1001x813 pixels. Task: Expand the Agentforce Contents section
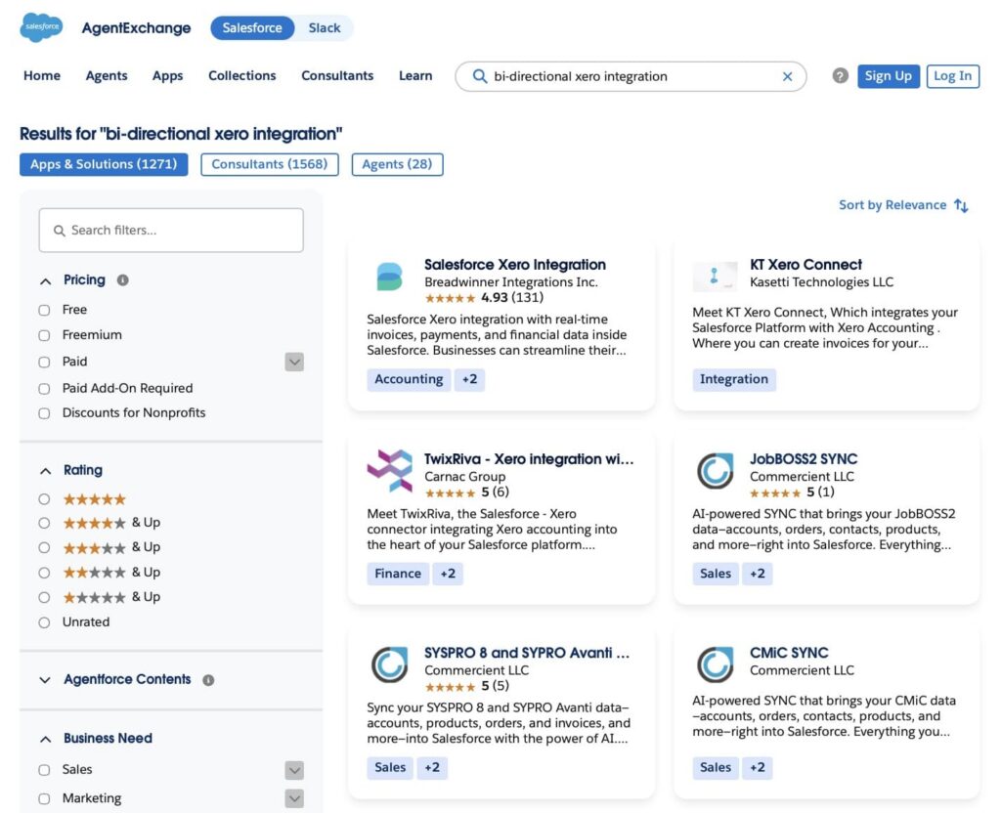pyautogui.click(x=45, y=680)
